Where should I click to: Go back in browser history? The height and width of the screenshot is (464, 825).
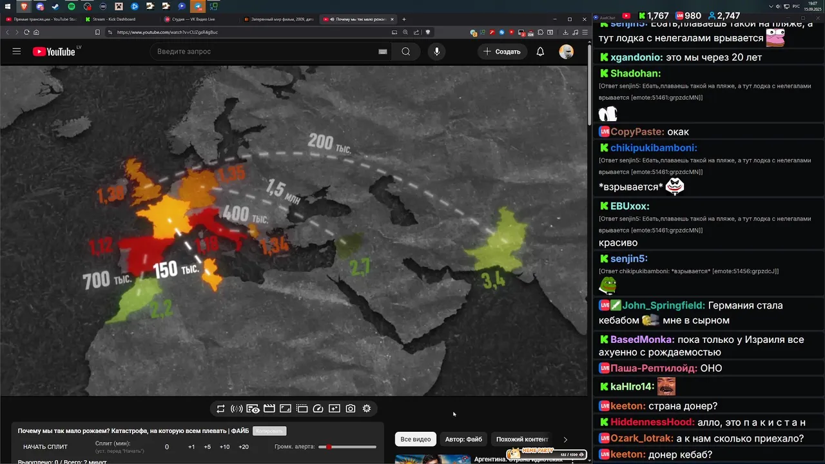8,32
